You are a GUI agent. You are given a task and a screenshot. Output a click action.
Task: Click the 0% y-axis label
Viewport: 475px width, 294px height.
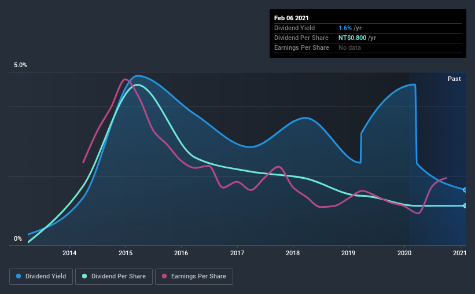click(x=18, y=239)
